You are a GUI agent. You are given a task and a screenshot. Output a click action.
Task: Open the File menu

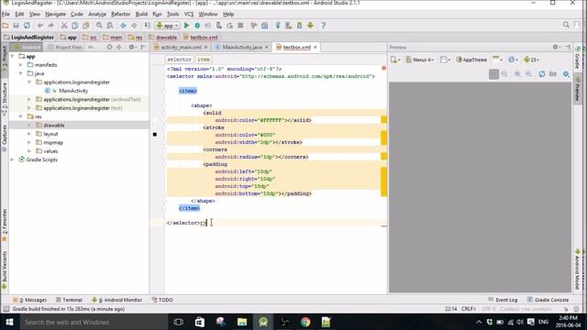(x=6, y=15)
